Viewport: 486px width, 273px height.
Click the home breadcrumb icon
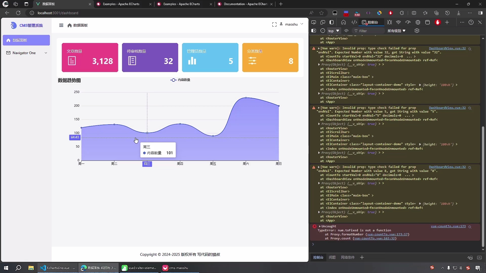click(70, 25)
